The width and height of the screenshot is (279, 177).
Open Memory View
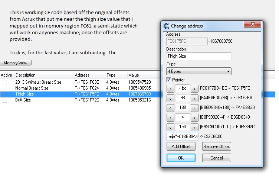click(16, 63)
